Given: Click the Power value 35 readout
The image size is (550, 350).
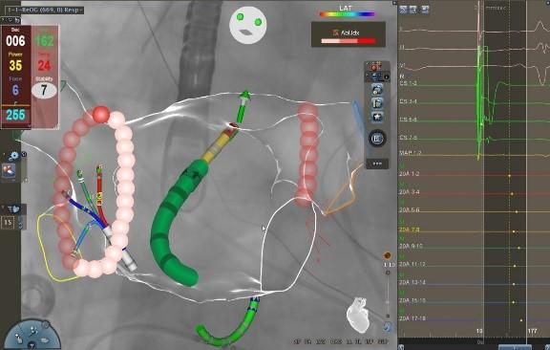Looking at the screenshot, I should point(15,65).
